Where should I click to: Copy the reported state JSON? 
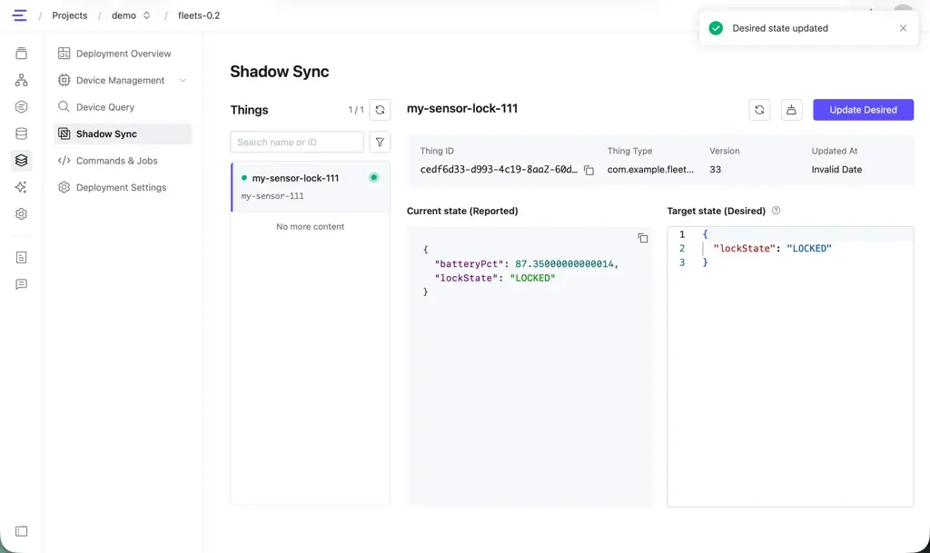(642, 238)
